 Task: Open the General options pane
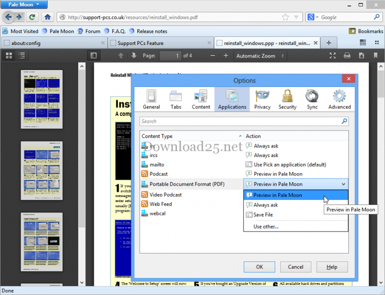point(151,99)
